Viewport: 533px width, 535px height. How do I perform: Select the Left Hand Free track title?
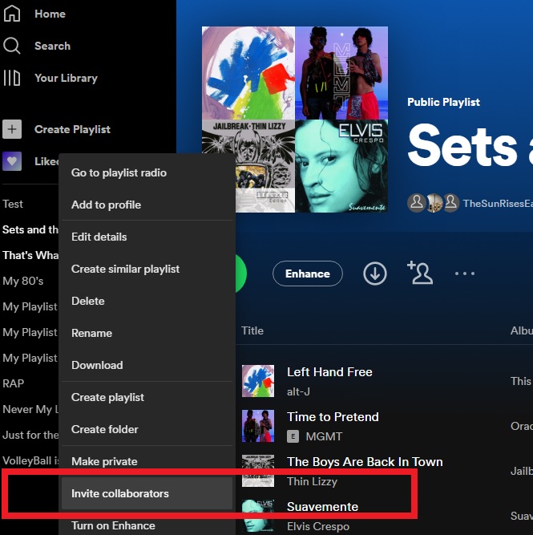click(x=329, y=372)
